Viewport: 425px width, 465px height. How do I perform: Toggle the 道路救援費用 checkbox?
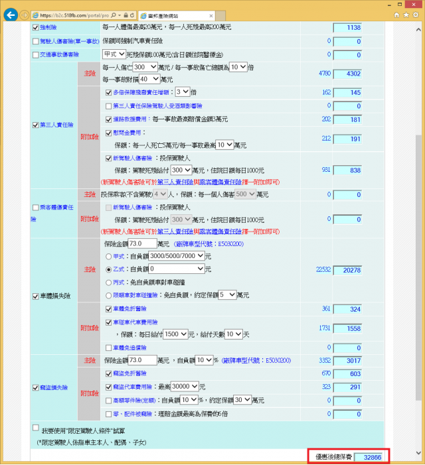click(x=109, y=119)
